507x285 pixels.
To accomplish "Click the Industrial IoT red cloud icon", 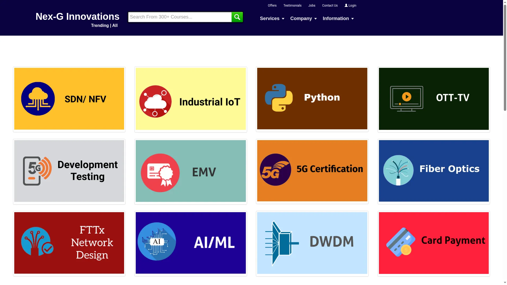I will point(155,101).
